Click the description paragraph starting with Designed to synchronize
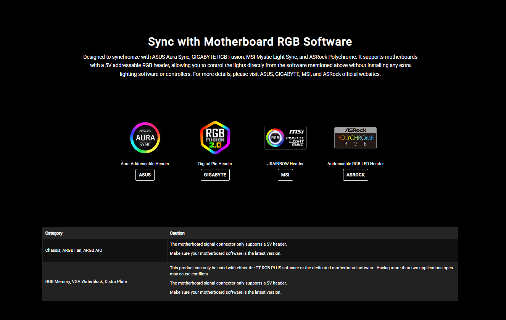Image resolution: width=506 pixels, height=320 pixels. [x=250, y=65]
